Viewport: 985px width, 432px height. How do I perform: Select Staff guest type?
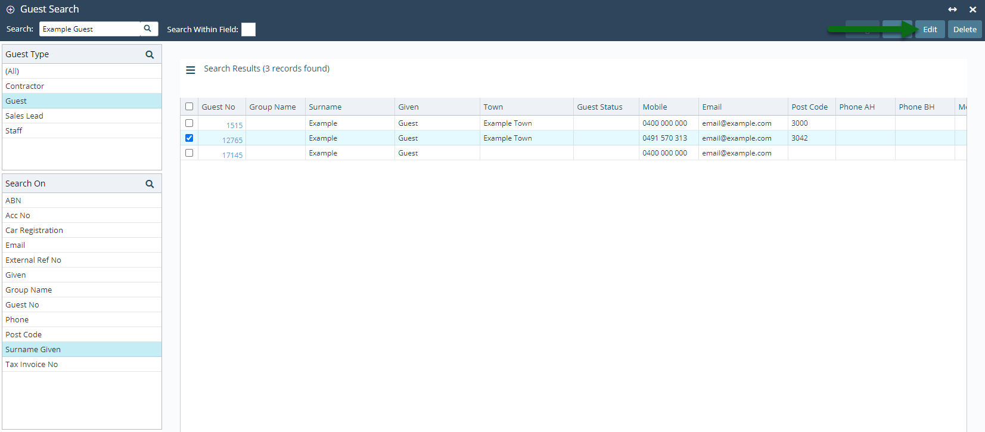click(x=82, y=130)
